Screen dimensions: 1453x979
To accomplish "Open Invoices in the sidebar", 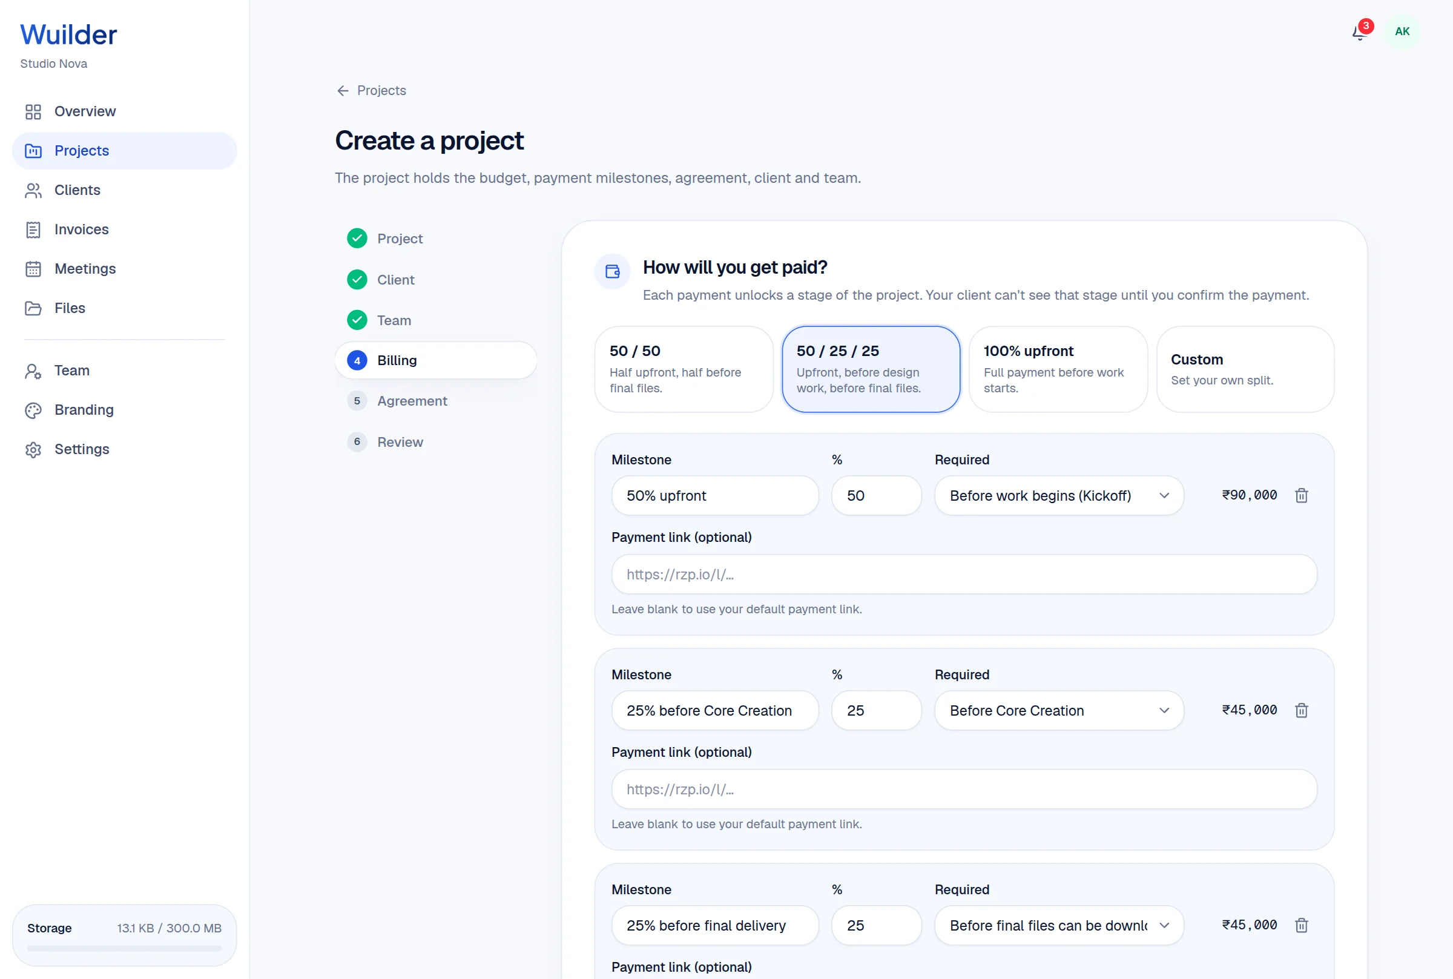I will point(125,230).
